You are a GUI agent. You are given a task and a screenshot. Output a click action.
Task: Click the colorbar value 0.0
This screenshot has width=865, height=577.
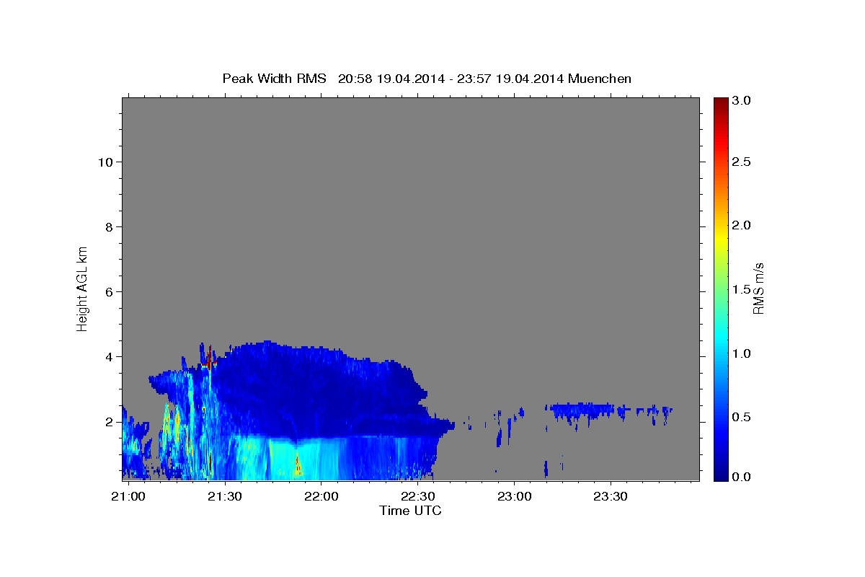(x=741, y=477)
